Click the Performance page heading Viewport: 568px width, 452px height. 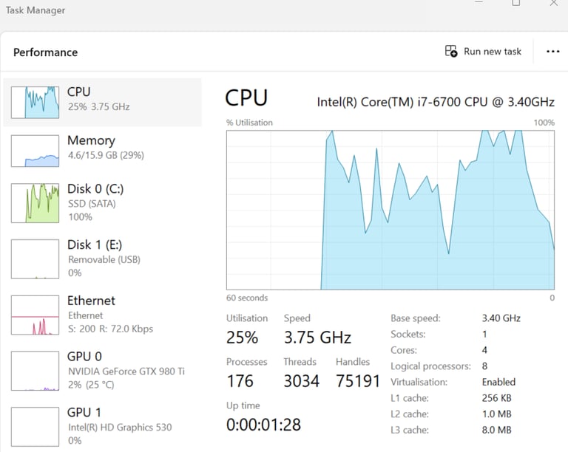click(x=45, y=52)
